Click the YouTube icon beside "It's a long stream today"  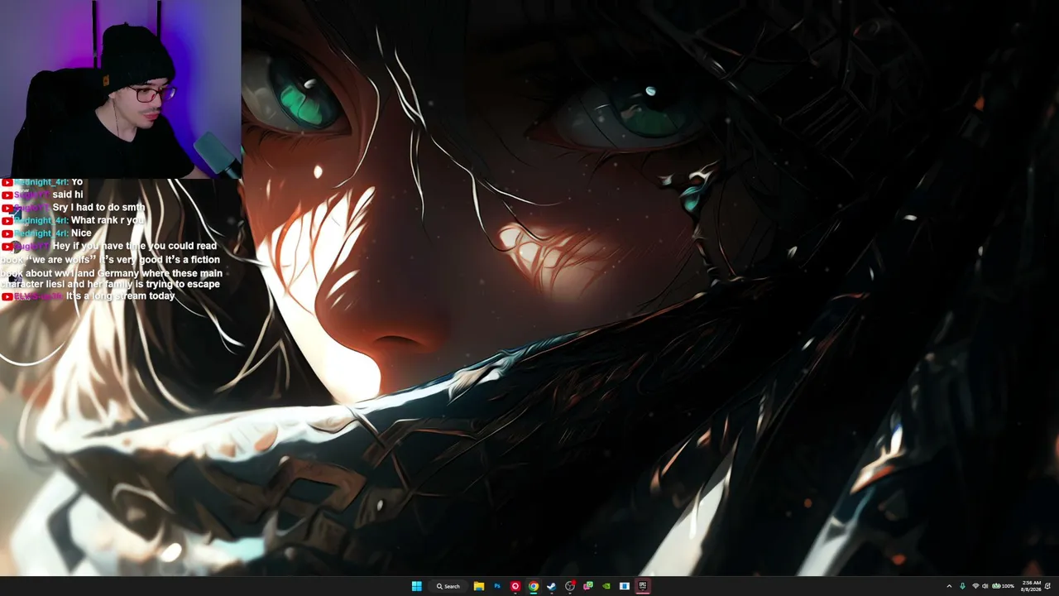(x=7, y=296)
